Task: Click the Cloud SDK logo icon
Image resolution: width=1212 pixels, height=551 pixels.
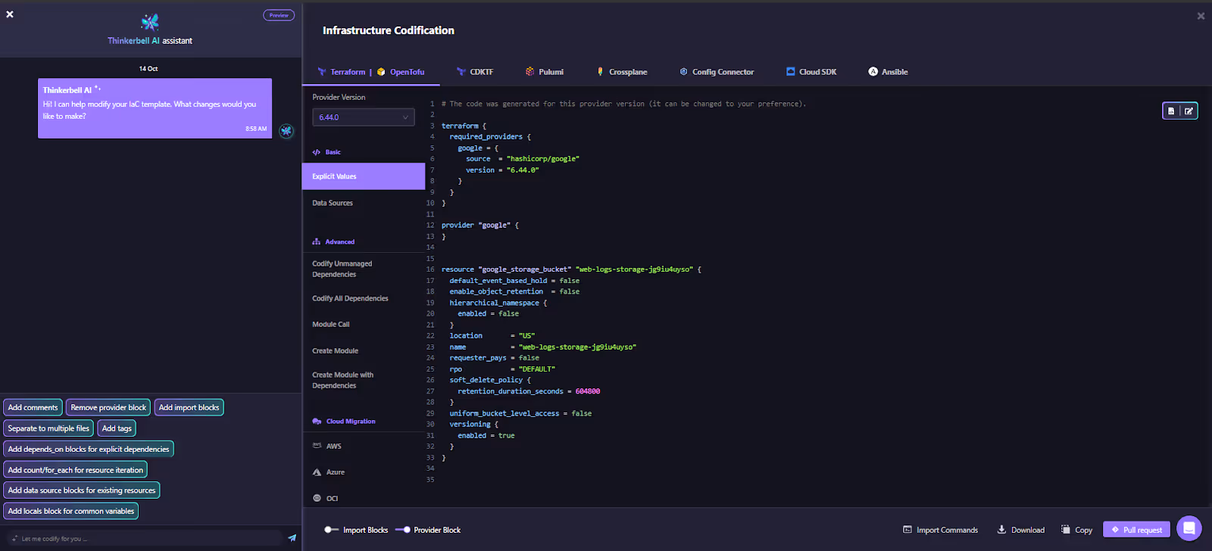Action: [x=790, y=72]
